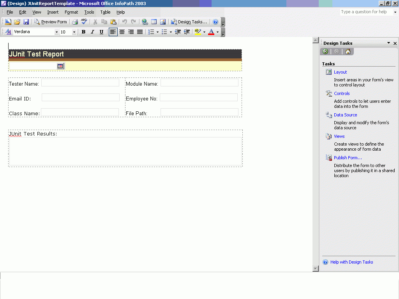
Task: Open the Design Tasks home view
Action: [348, 51]
